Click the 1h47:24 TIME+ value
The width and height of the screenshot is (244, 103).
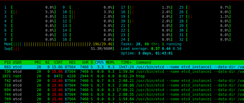(126, 67)
